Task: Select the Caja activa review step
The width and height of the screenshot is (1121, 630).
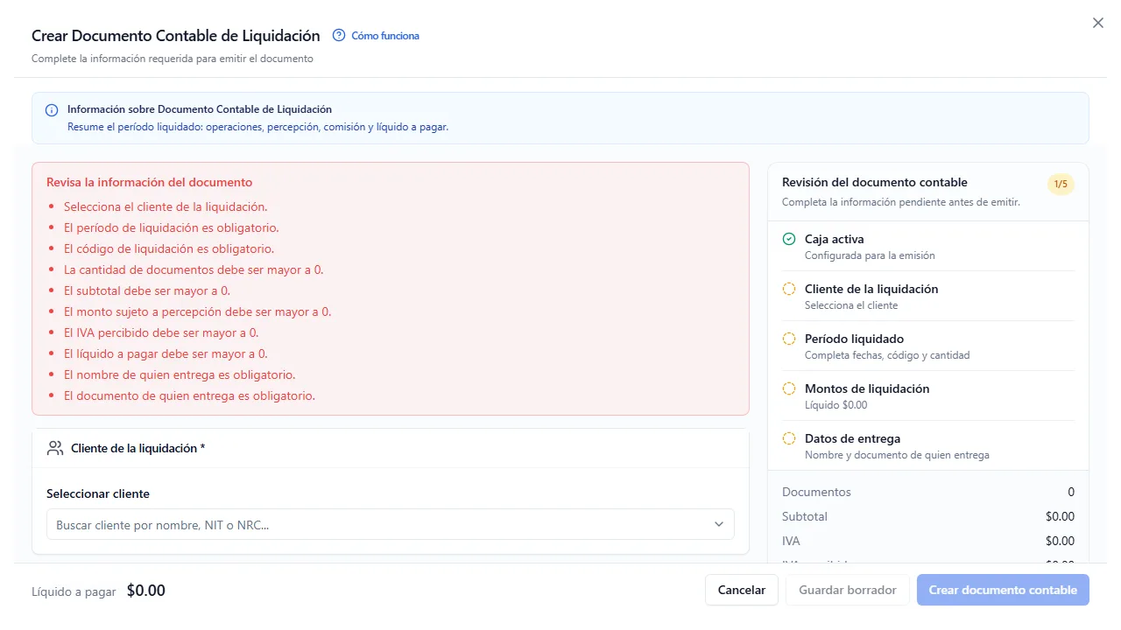Action: (x=928, y=247)
